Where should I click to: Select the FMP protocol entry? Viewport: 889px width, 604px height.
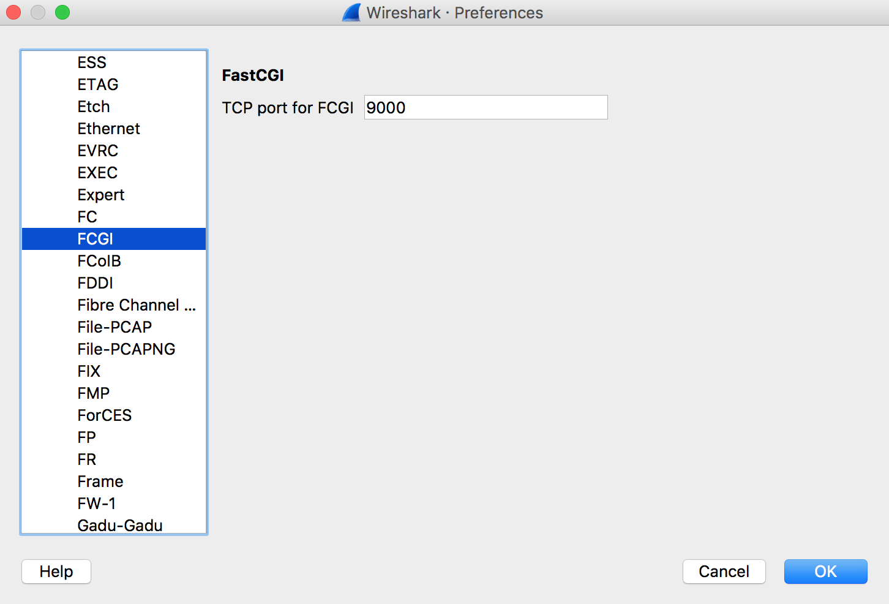pyautogui.click(x=93, y=393)
